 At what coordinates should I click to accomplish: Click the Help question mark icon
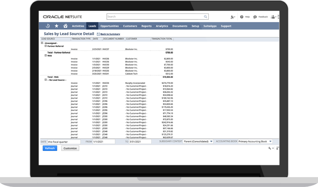[x=242, y=17]
